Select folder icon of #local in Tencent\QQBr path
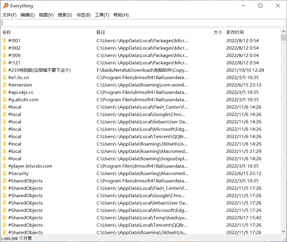The height and width of the screenshot is (242, 287). coord(4,136)
